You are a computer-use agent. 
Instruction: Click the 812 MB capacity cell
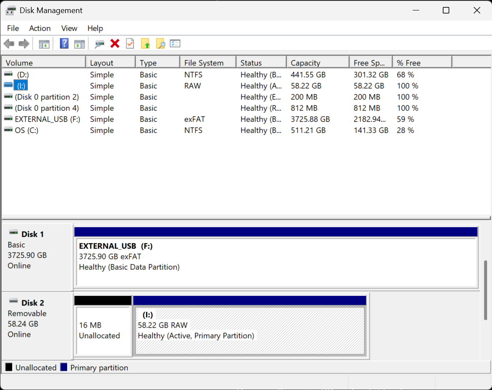pyautogui.click(x=304, y=108)
